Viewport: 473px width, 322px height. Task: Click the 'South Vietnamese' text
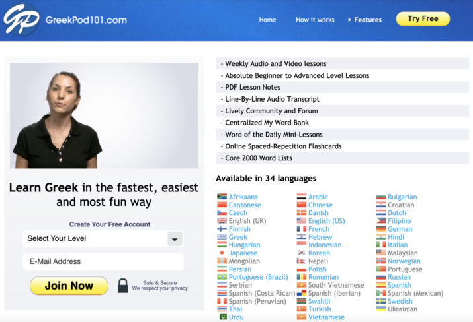336,285
